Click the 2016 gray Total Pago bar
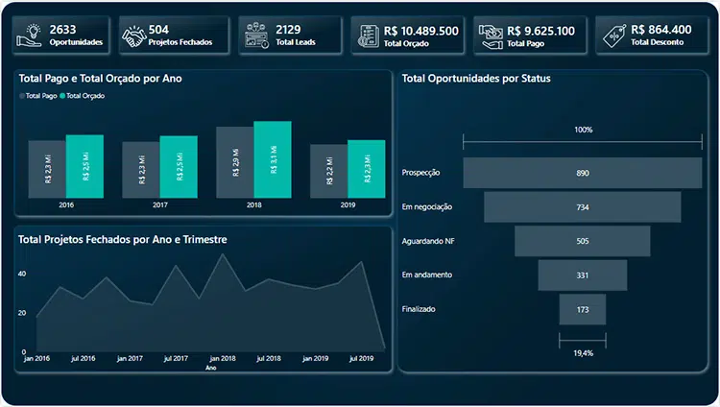 point(46,170)
